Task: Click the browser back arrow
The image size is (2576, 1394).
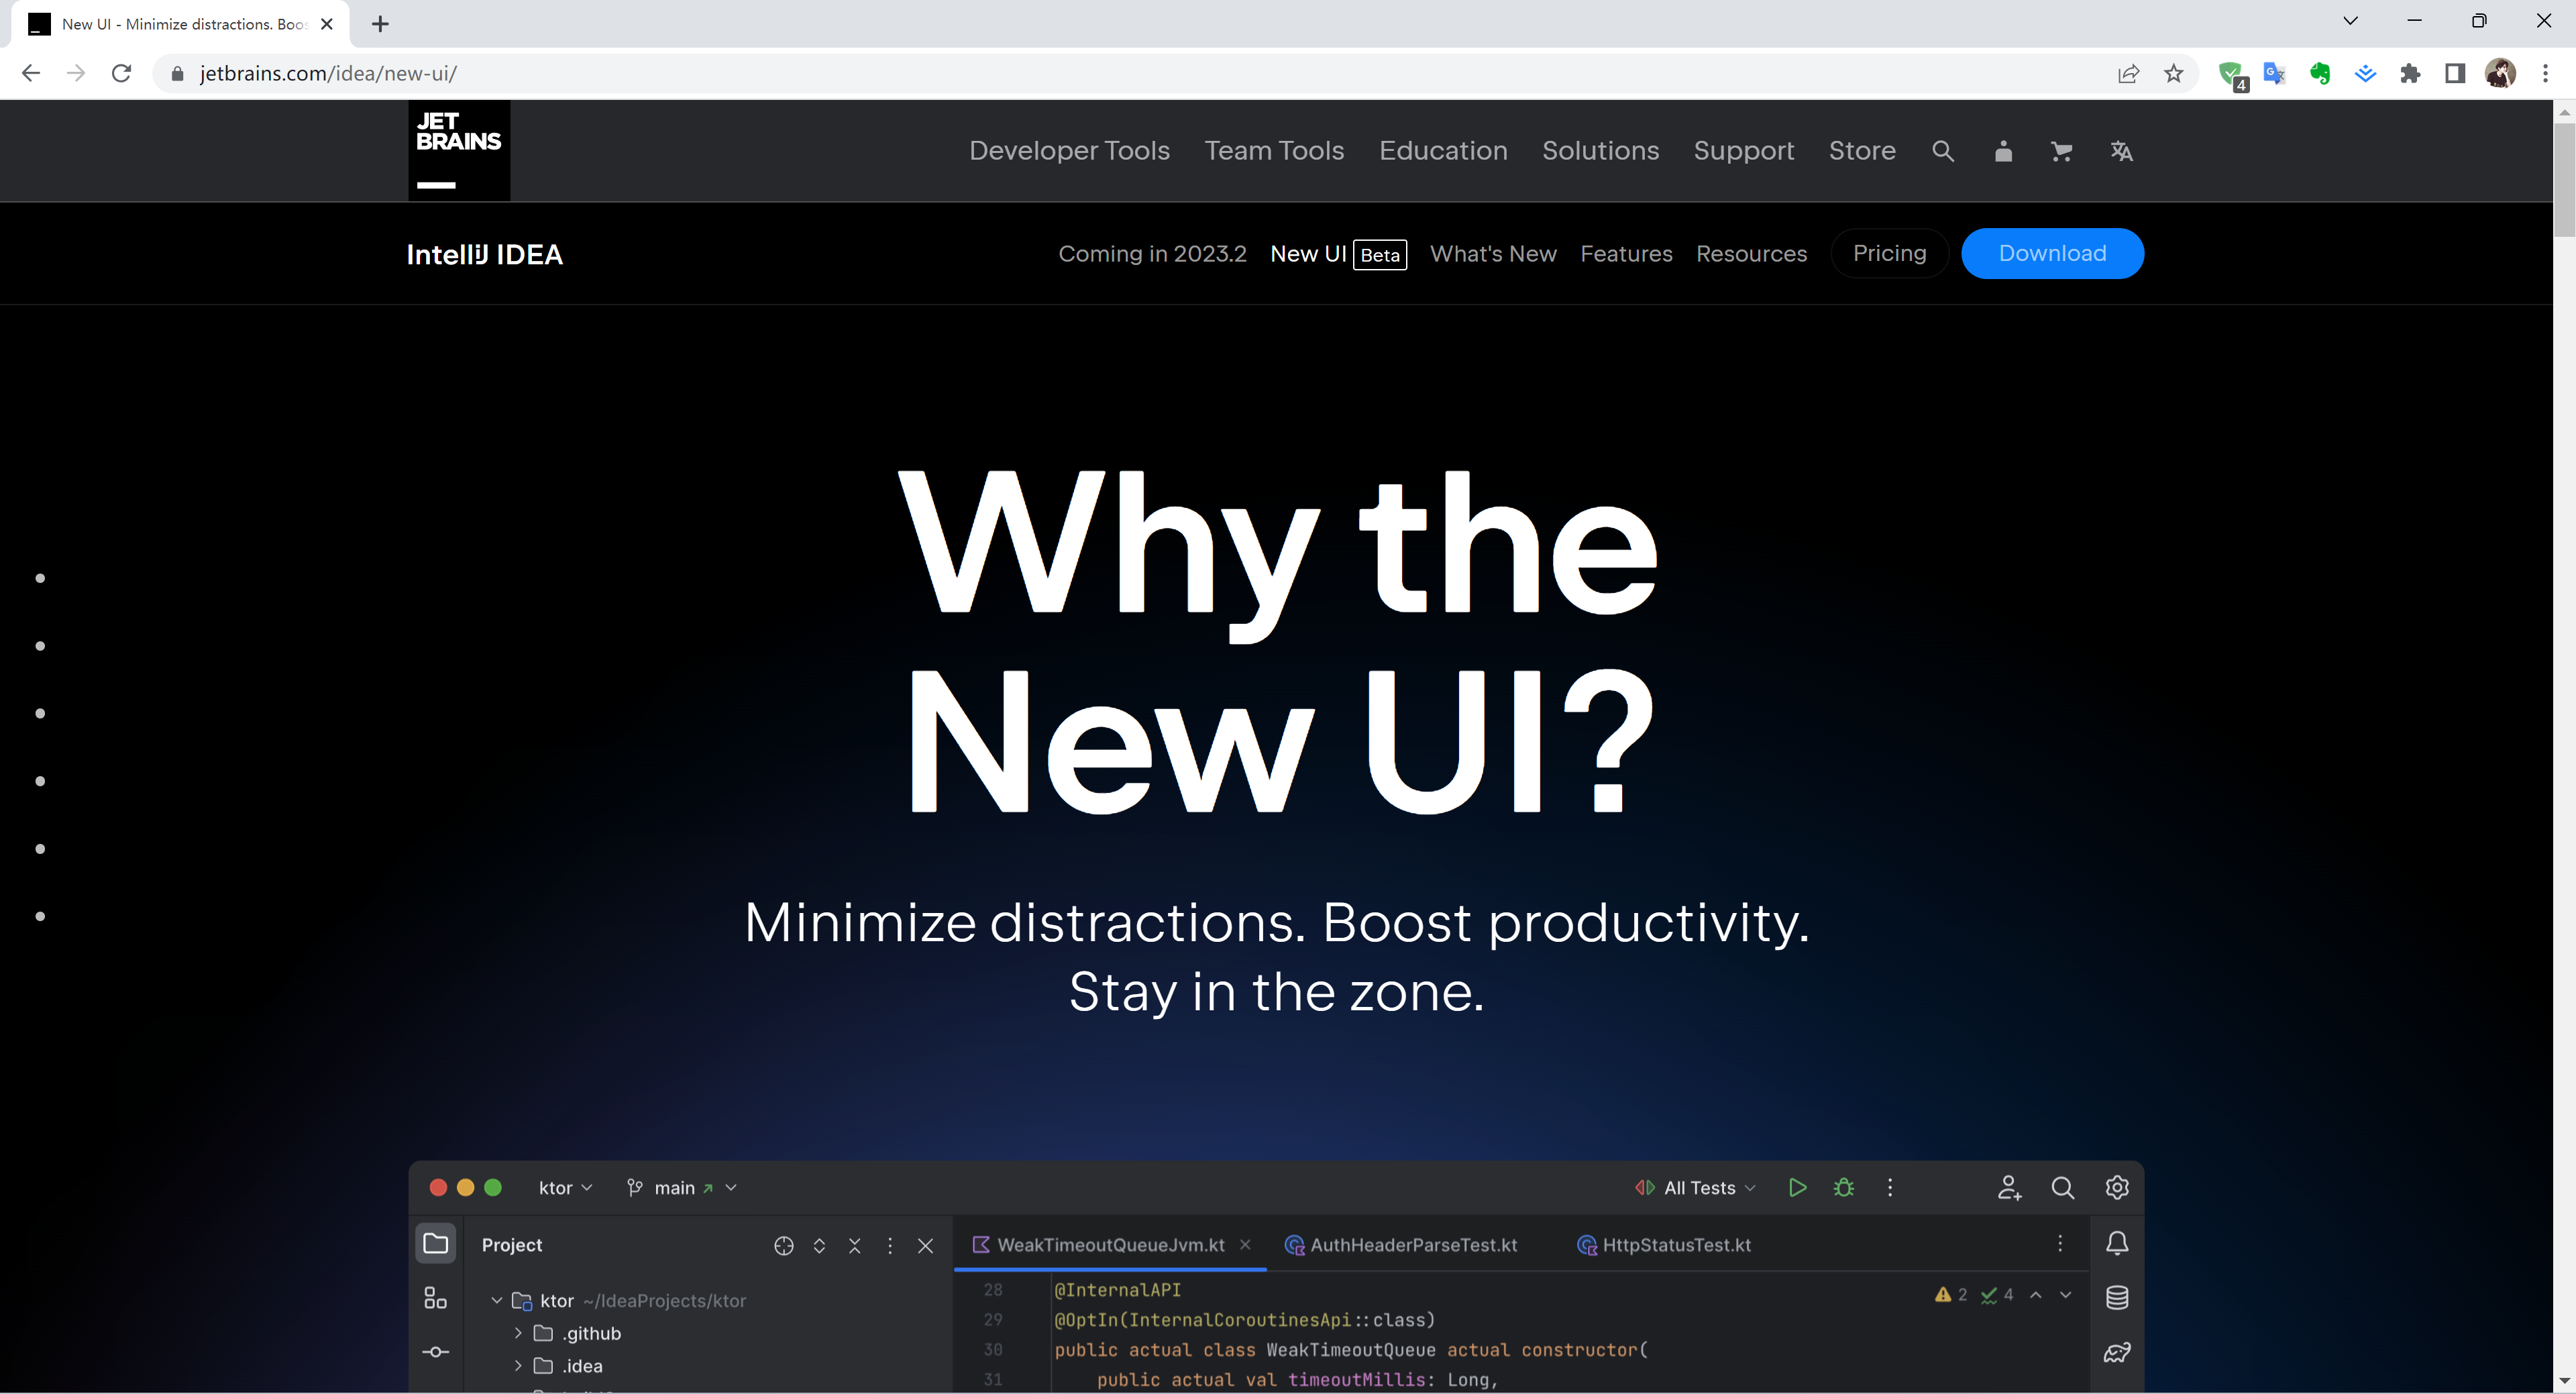Action: click(31, 73)
